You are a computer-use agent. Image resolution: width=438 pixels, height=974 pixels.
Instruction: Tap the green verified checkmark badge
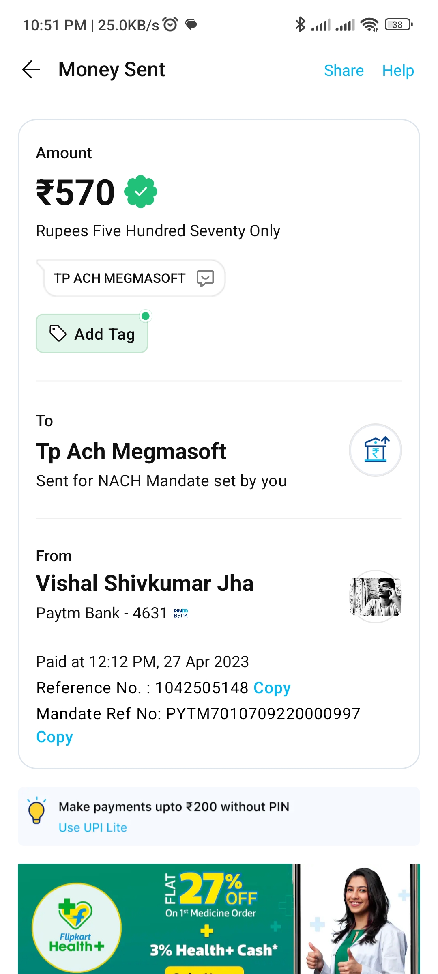pyautogui.click(x=141, y=192)
